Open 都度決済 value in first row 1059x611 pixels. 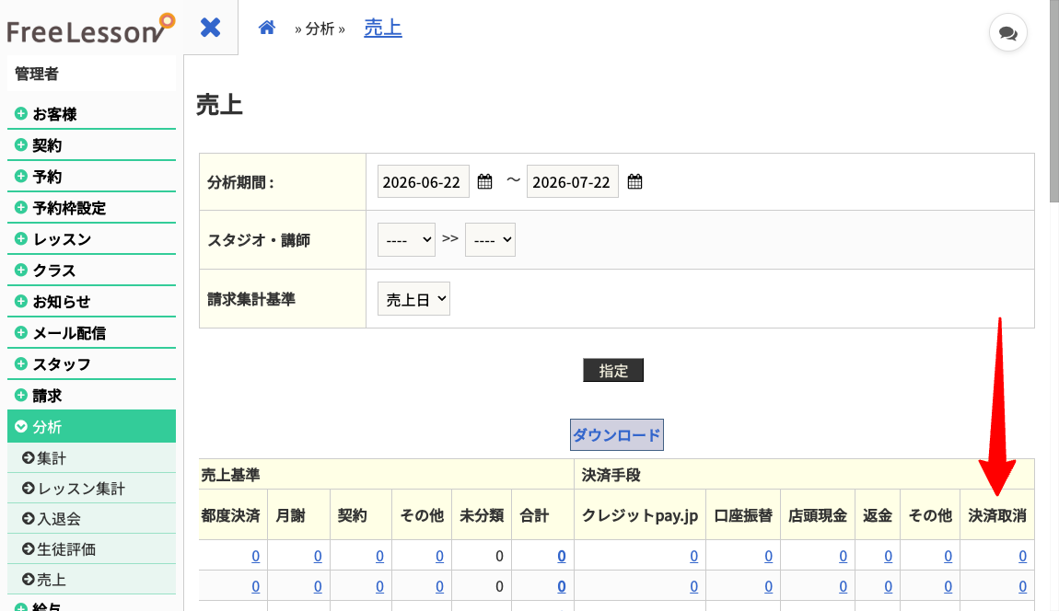255,556
